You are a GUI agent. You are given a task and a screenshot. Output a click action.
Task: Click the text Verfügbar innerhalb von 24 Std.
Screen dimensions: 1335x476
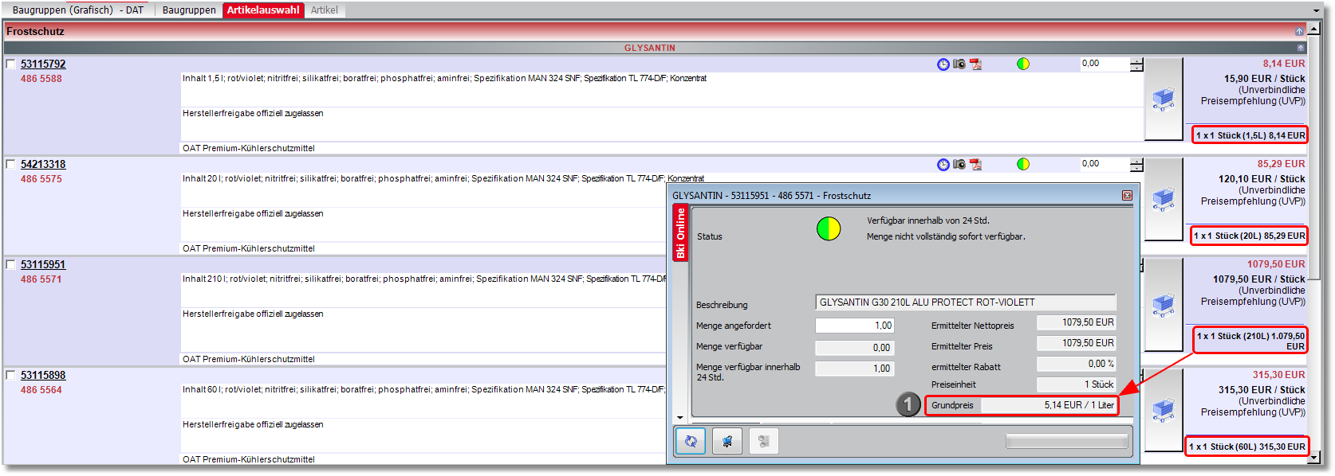(x=927, y=220)
